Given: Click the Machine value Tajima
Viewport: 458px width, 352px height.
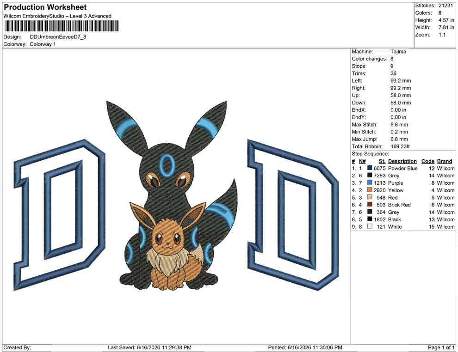Looking at the screenshot, I should (398, 52).
